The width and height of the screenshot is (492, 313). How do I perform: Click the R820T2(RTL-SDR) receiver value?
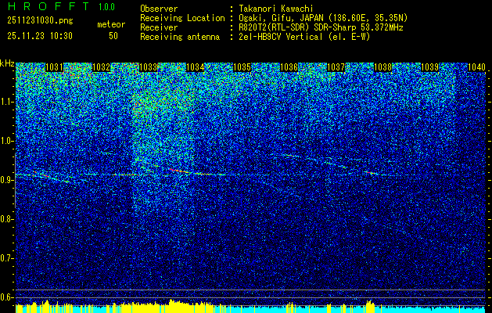[321, 27]
